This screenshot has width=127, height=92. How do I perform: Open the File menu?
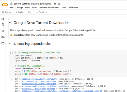tap(12, 8)
